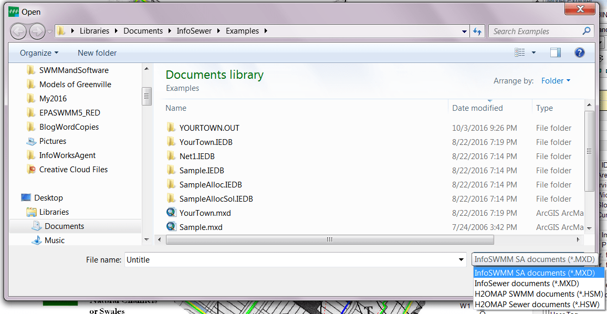Choose H2OMAP SWMM documents (*.HSM) option
Image resolution: width=607 pixels, height=314 pixels.
pos(539,294)
